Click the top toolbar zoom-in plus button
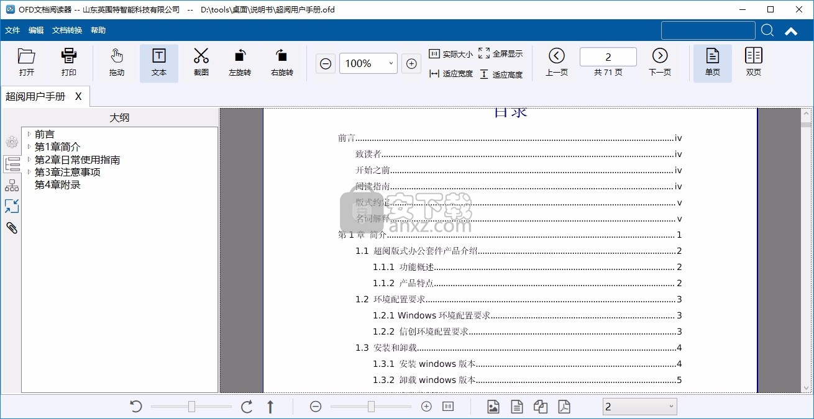Screen dimensions: 814x419 411,63
